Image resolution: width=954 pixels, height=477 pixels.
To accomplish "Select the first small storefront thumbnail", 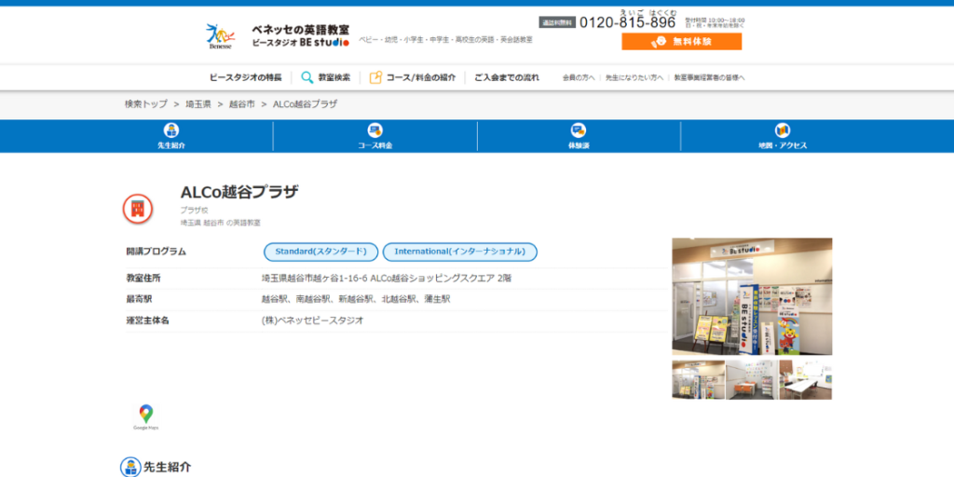I will pos(699,380).
